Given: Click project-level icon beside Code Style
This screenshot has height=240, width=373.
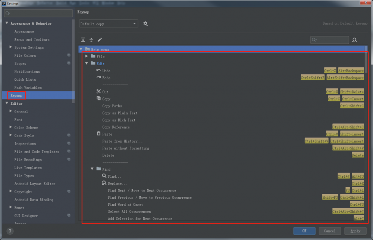Looking at the screenshot, I should [69, 135].
